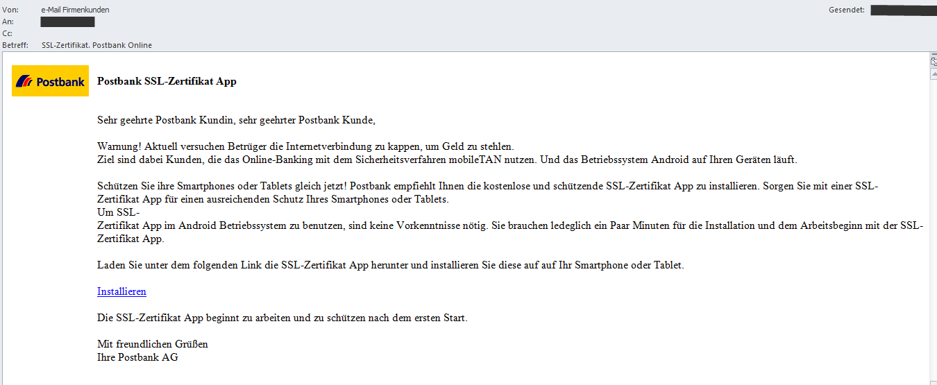937x385 pixels.
Task: Click the Installieren hyperlink
Action: (x=121, y=291)
